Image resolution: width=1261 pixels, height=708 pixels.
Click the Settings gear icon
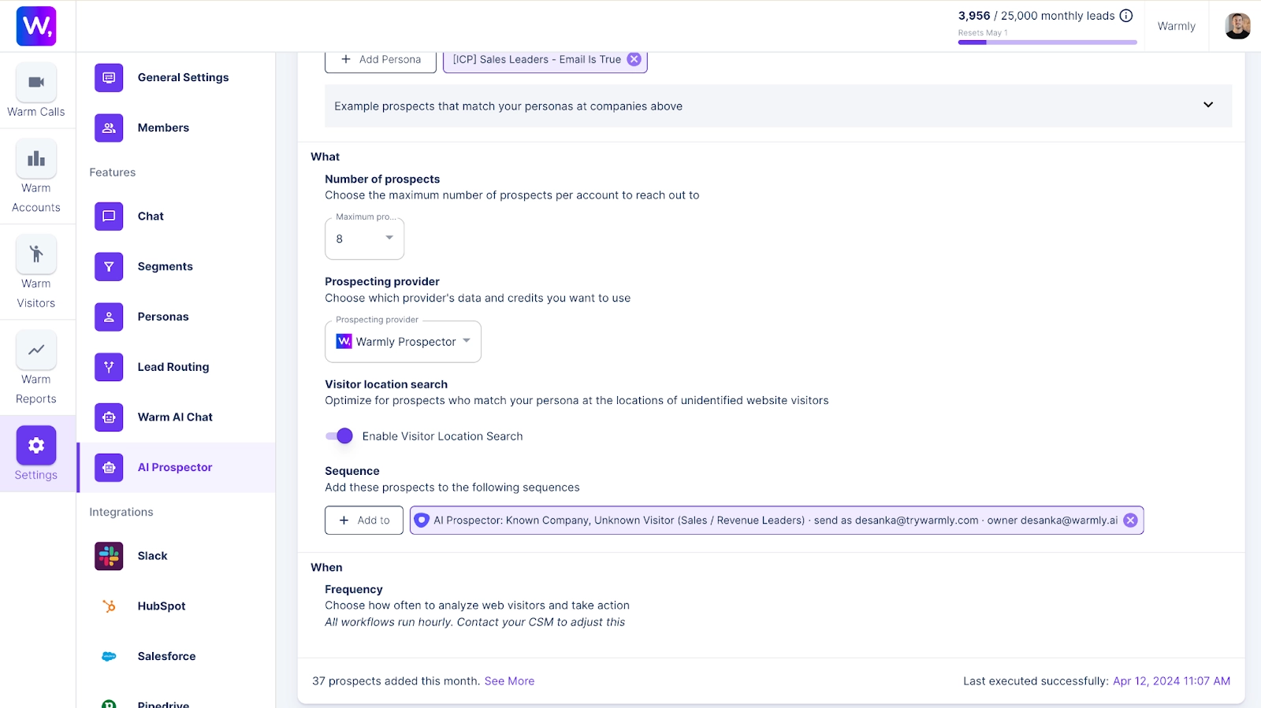click(x=36, y=446)
